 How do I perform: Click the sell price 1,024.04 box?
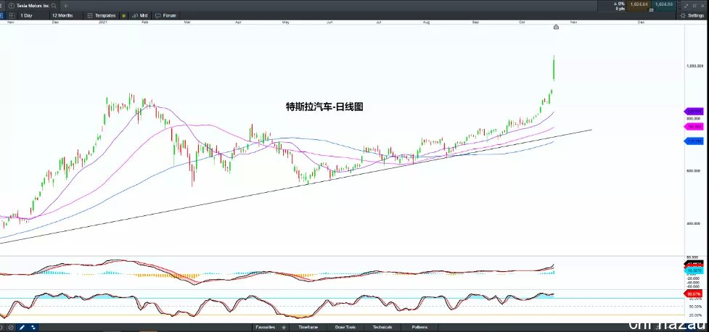[639, 4]
